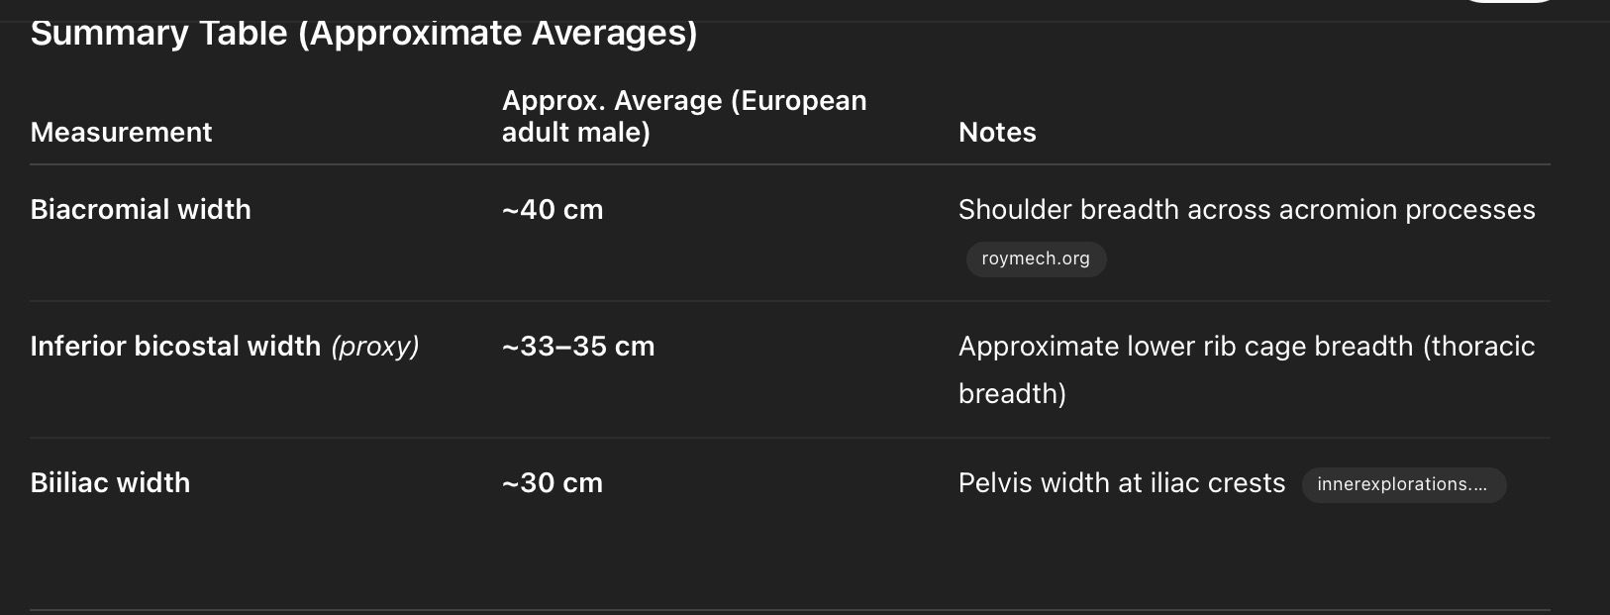Click the italic (proxy) text
The width and height of the screenshot is (1610, 615).
375,346
